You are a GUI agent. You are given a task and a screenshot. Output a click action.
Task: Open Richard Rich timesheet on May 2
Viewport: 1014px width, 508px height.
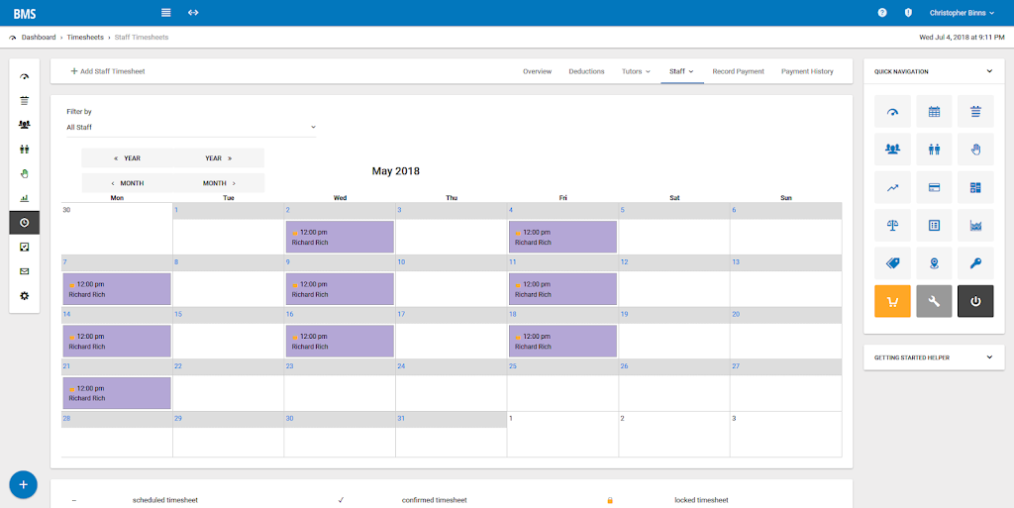coord(340,238)
